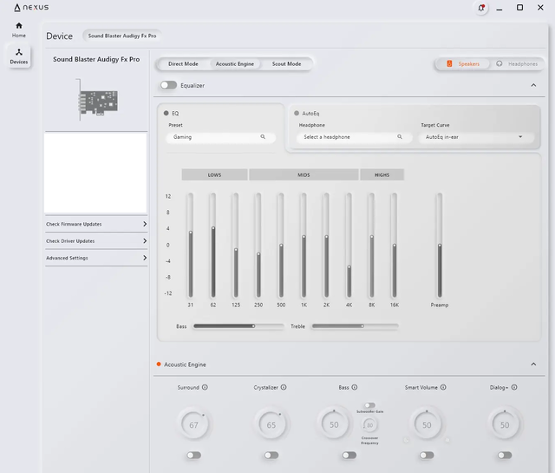
Task: Click the Speakers output icon
Action: coord(449,63)
